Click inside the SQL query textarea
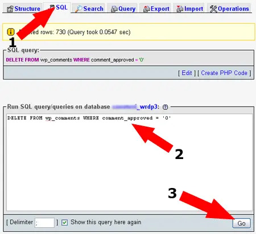 [x=130, y=162]
